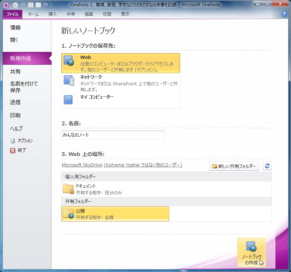Close the OneNote window

[281, 4]
